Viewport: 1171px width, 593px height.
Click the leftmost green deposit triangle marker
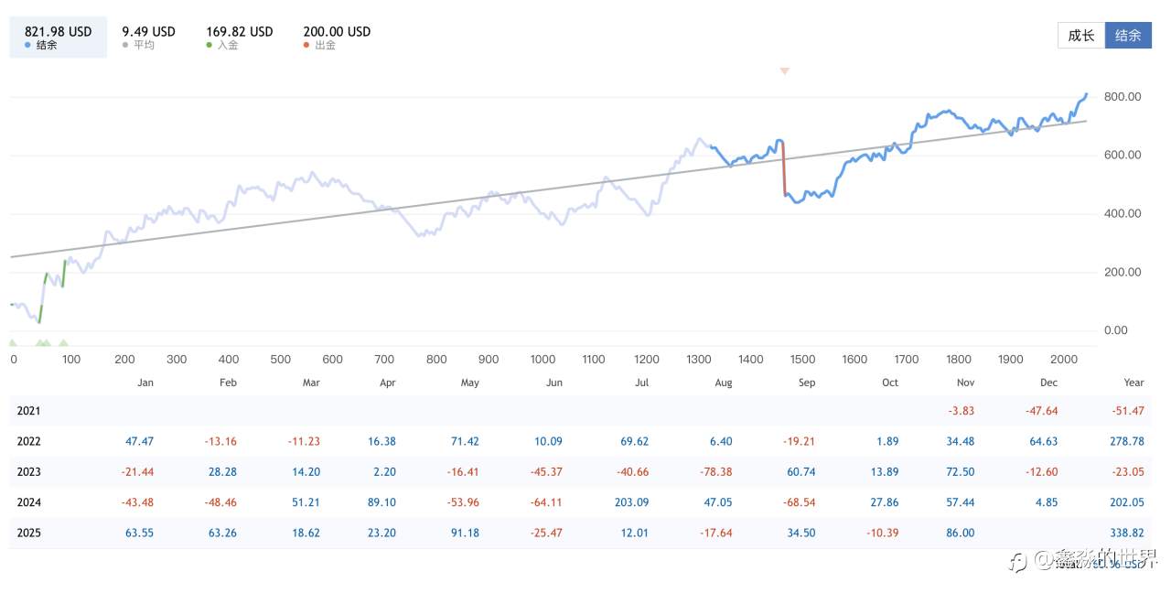[x=13, y=343]
